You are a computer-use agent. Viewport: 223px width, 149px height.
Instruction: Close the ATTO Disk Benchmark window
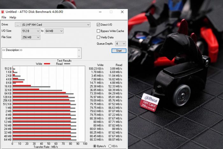[122, 12]
